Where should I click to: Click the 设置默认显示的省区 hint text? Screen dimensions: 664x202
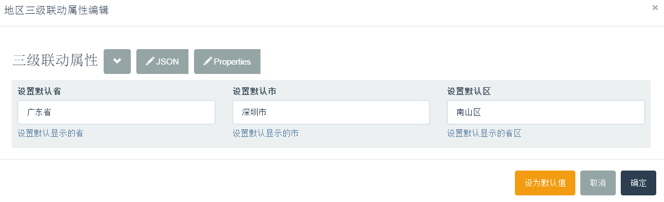(x=484, y=134)
